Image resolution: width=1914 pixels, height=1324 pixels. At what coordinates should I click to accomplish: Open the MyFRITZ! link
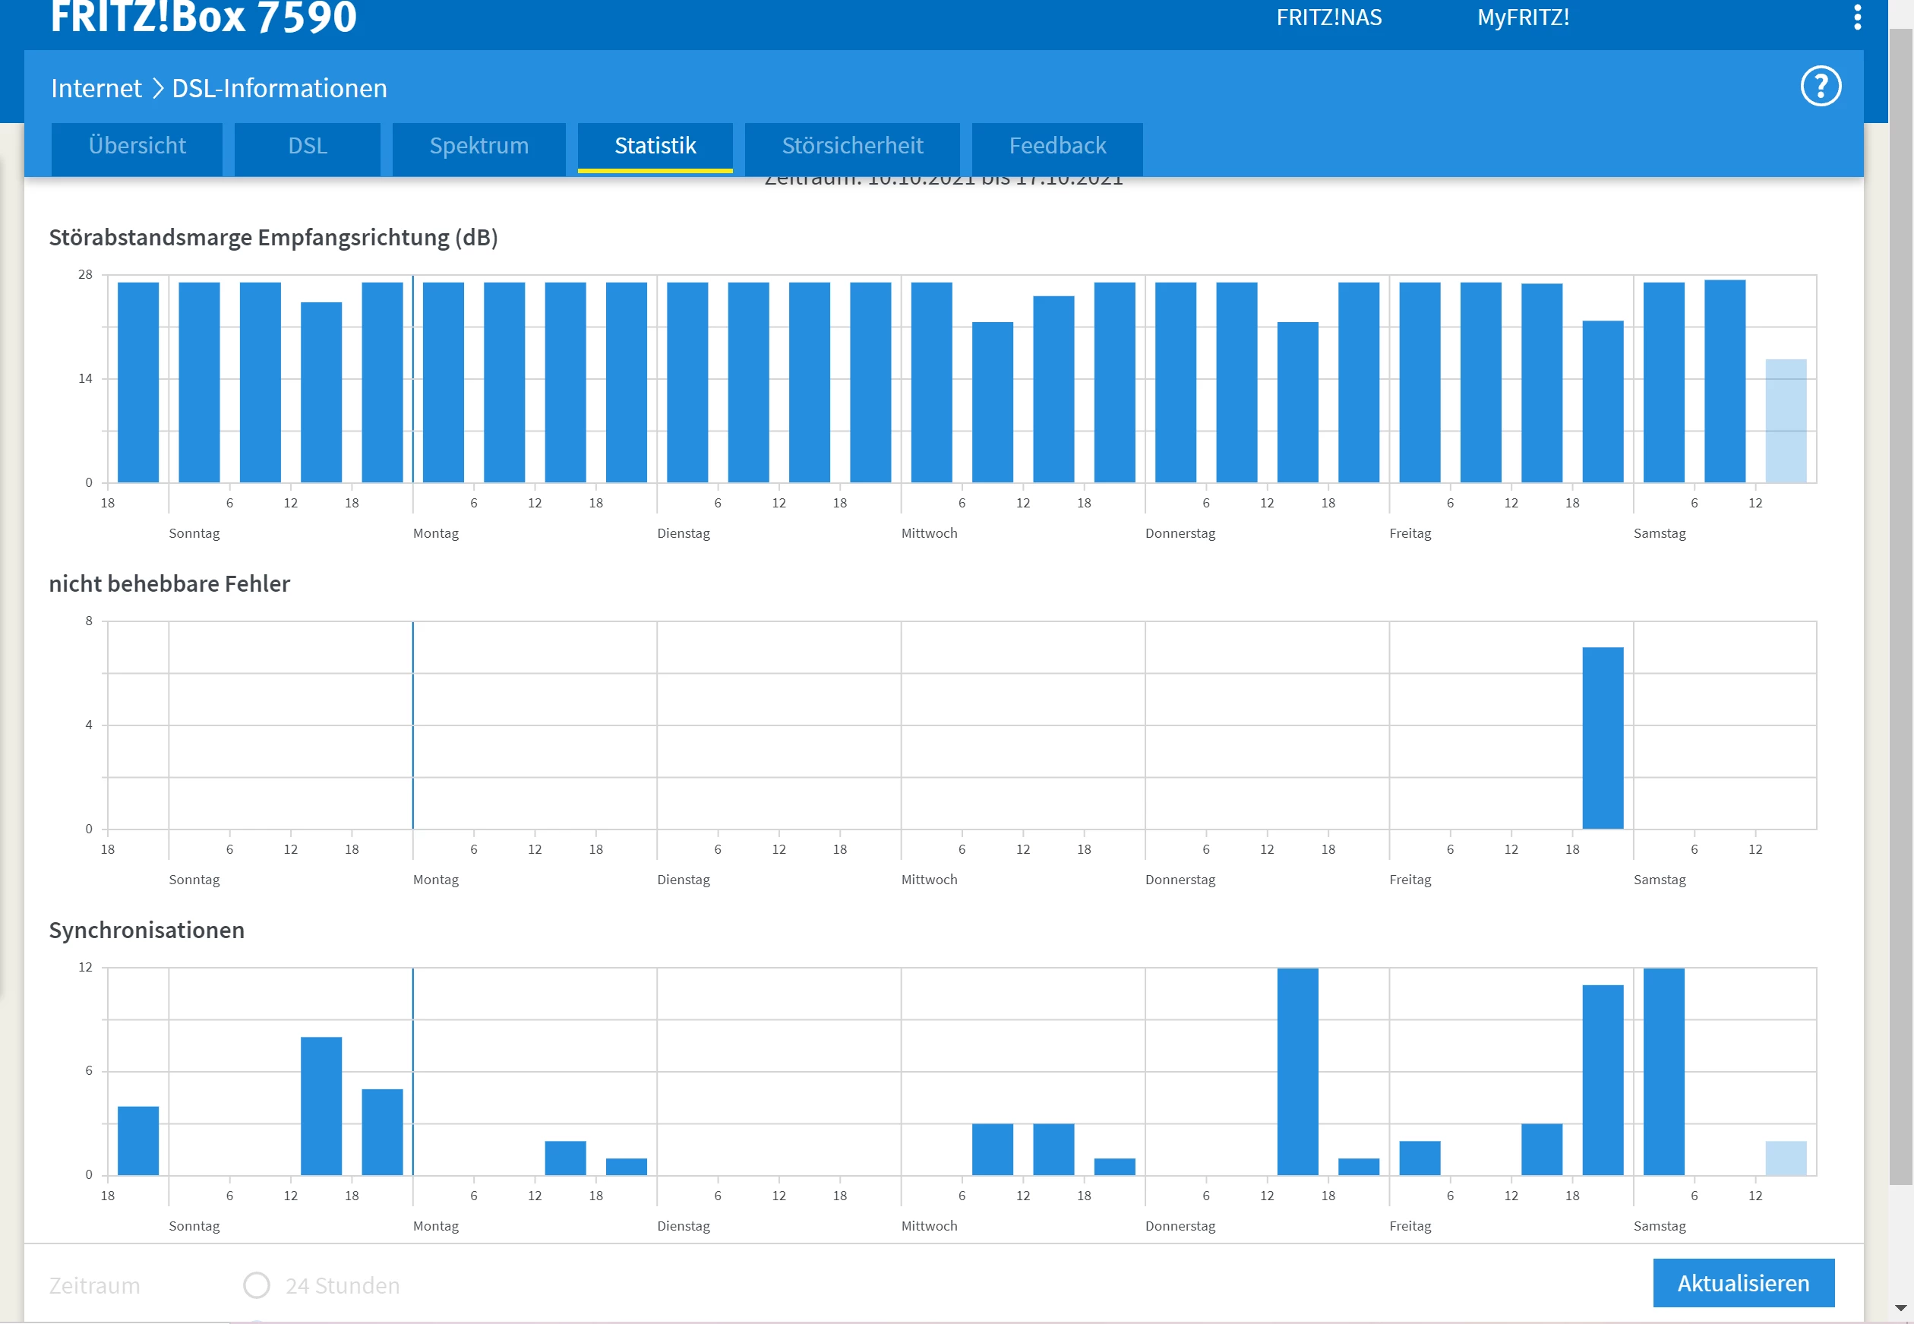[1523, 17]
